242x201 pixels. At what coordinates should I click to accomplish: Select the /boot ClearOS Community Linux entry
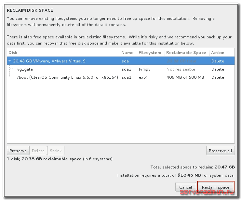(x=67, y=77)
